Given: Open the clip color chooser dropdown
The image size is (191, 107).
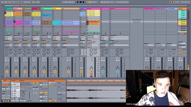Looking at the screenshot, I should [x=6, y=85].
